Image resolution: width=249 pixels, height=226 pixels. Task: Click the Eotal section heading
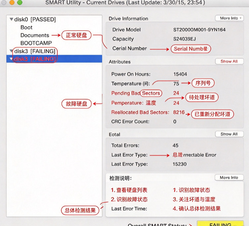[114, 134]
